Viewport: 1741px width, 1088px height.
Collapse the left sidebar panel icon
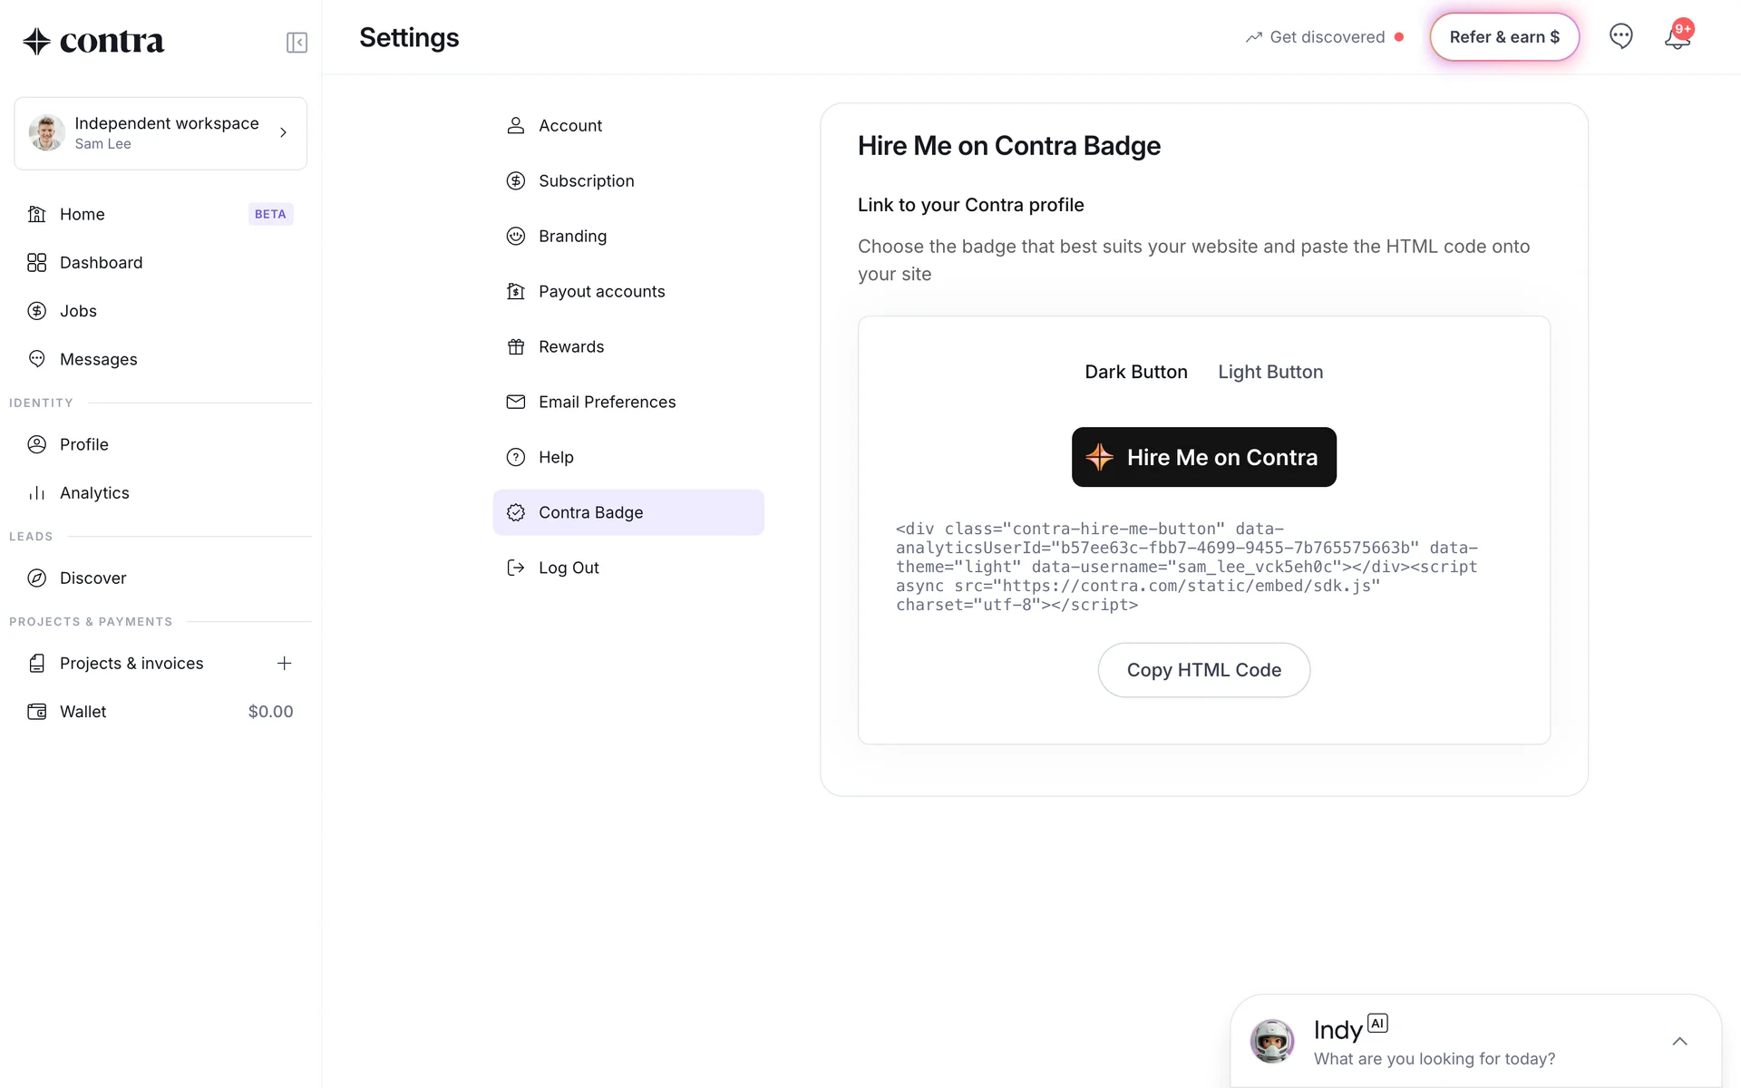pos(297,43)
